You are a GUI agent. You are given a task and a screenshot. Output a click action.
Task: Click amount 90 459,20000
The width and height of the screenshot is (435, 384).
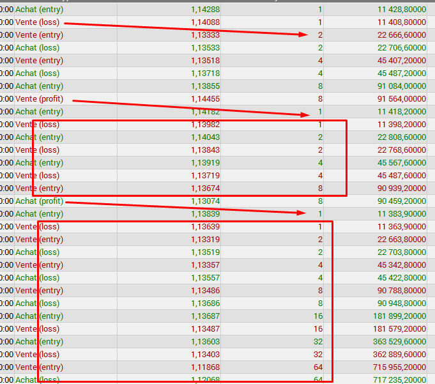click(402, 201)
